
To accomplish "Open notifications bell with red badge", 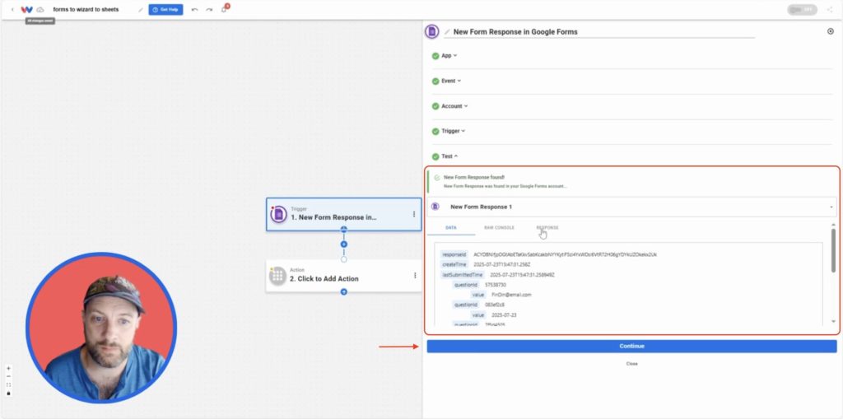I will 224,9.
